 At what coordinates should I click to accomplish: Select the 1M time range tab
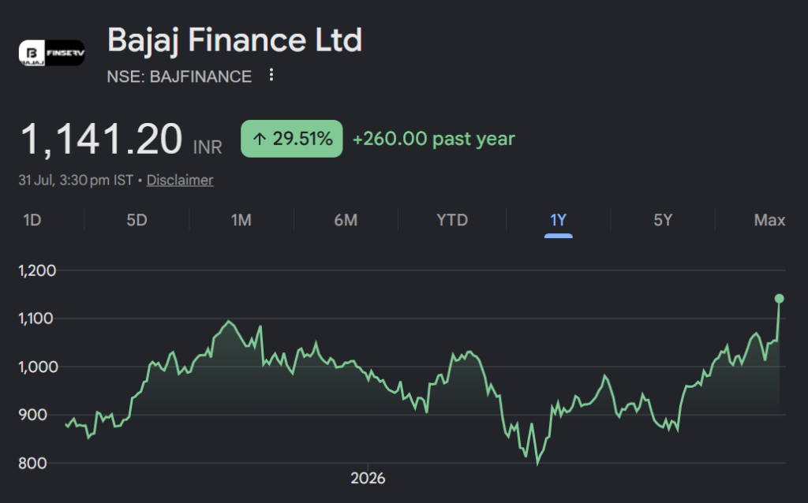click(x=241, y=220)
